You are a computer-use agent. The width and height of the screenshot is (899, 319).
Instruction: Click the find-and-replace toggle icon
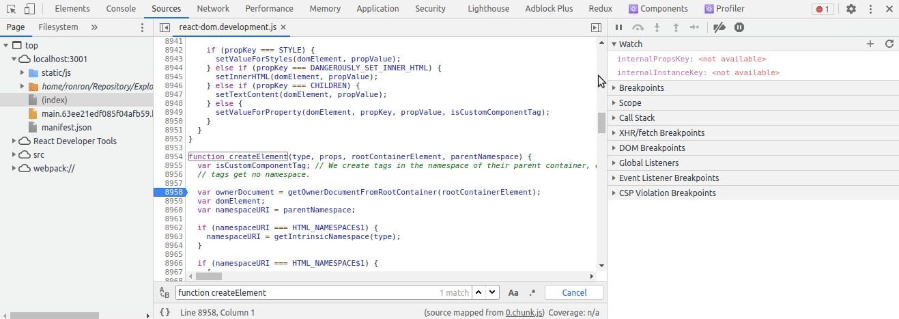pos(164,292)
